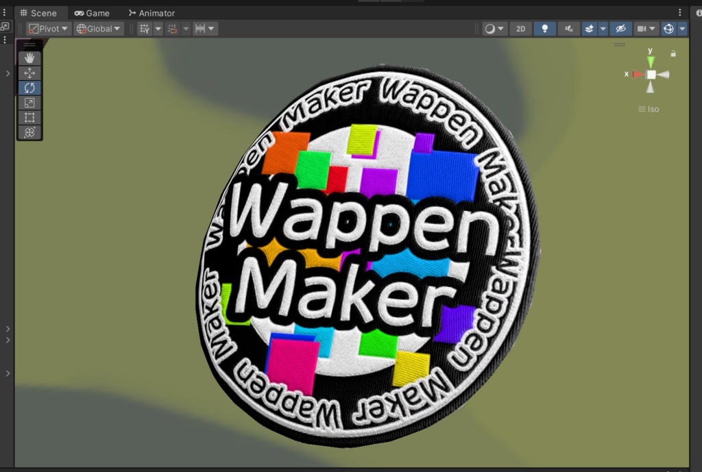The image size is (702, 472).
Task: Toggle 2D view mode
Action: 522,28
